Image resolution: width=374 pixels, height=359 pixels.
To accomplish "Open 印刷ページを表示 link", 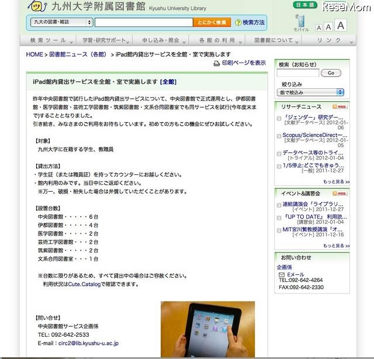I will pos(244,63).
